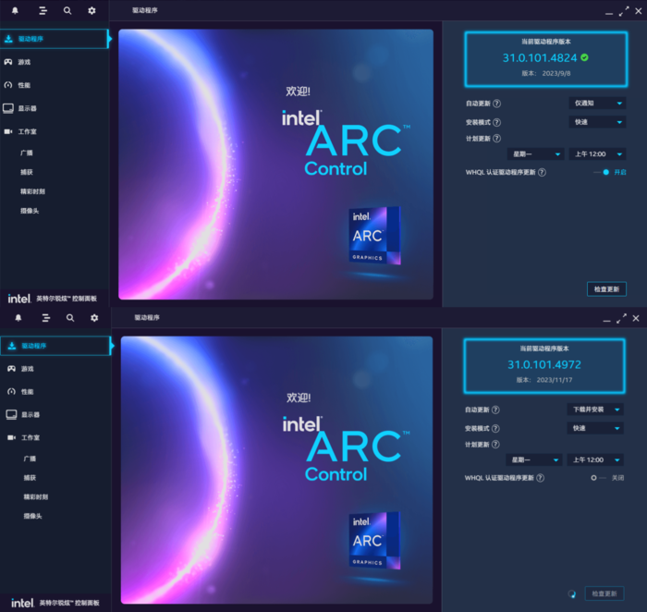Click Arc Control welcome banner in 4972 window
The height and width of the screenshot is (612, 647).
pos(277,470)
